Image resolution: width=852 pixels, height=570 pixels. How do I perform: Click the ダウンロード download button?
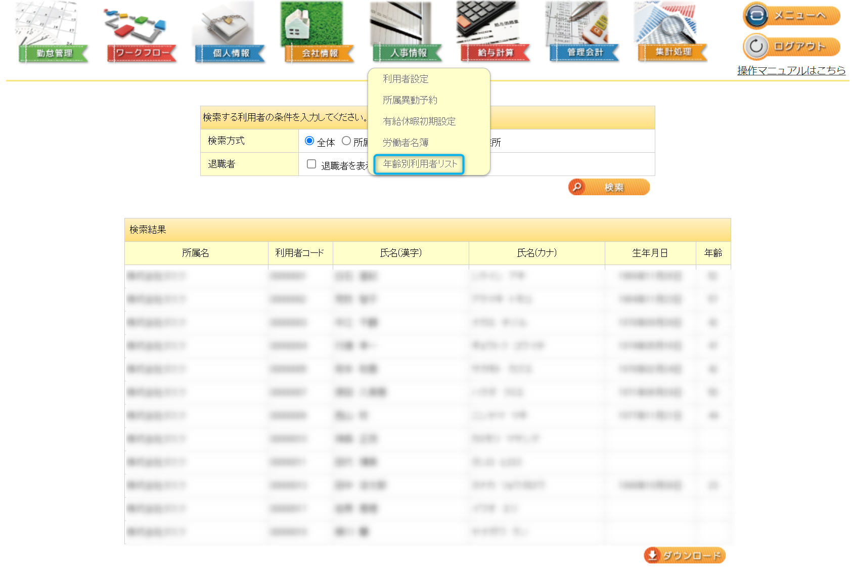tap(685, 555)
